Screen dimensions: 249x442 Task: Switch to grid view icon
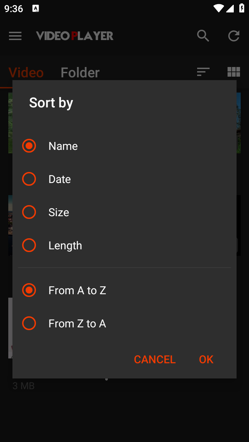point(234,72)
